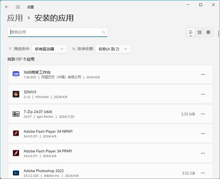220x179 pixels.
Task: Open more options for Adobe Photoshop 2022
Action: 203,173
